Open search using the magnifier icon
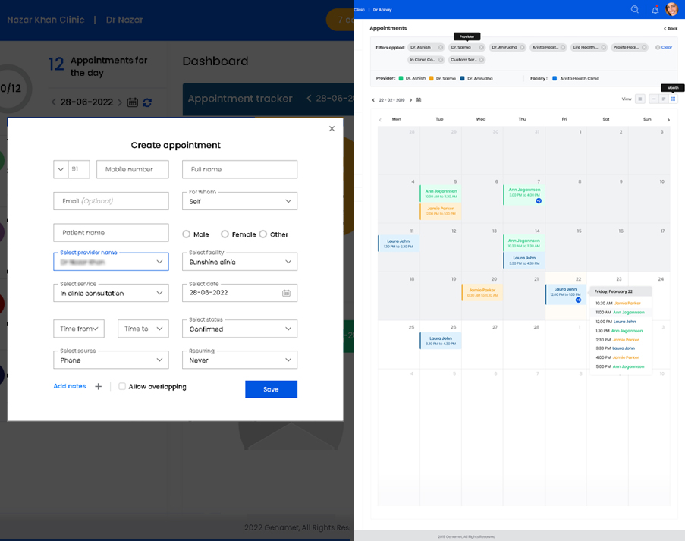Image resolution: width=685 pixels, height=541 pixels. click(633, 10)
